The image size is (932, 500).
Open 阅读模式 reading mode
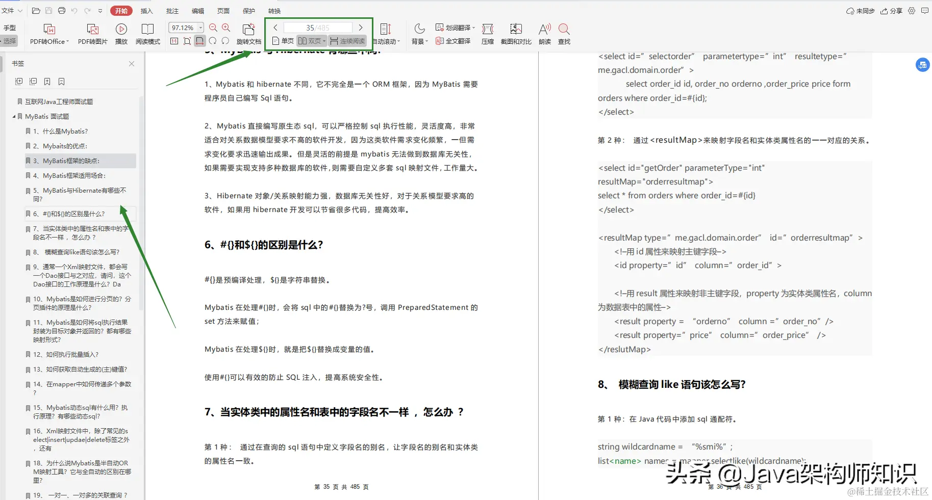[x=148, y=34]
